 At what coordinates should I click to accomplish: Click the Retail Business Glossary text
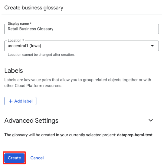click(31, 29)
